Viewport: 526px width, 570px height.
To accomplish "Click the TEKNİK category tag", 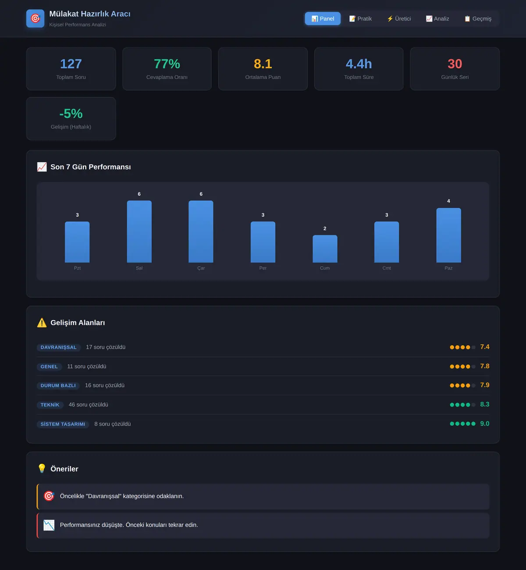I will coord(50,405).
